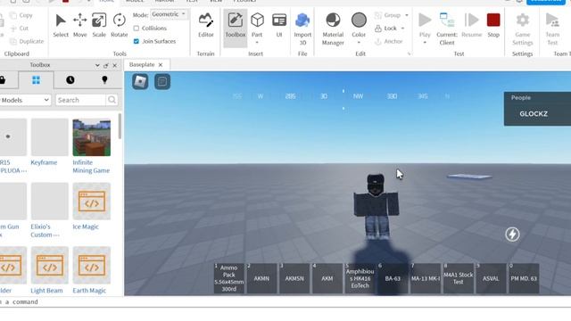The width and height of the screenshot is (571, 321).
Task: Toggle Anchor on selection
Action: (x=389, y=42)
